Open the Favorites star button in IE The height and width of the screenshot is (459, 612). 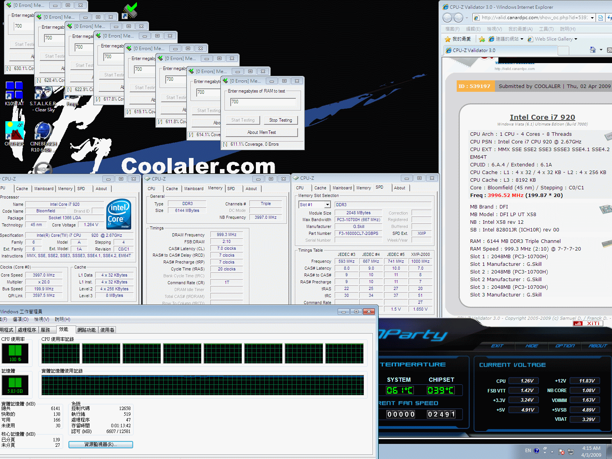tap(457, 39)
